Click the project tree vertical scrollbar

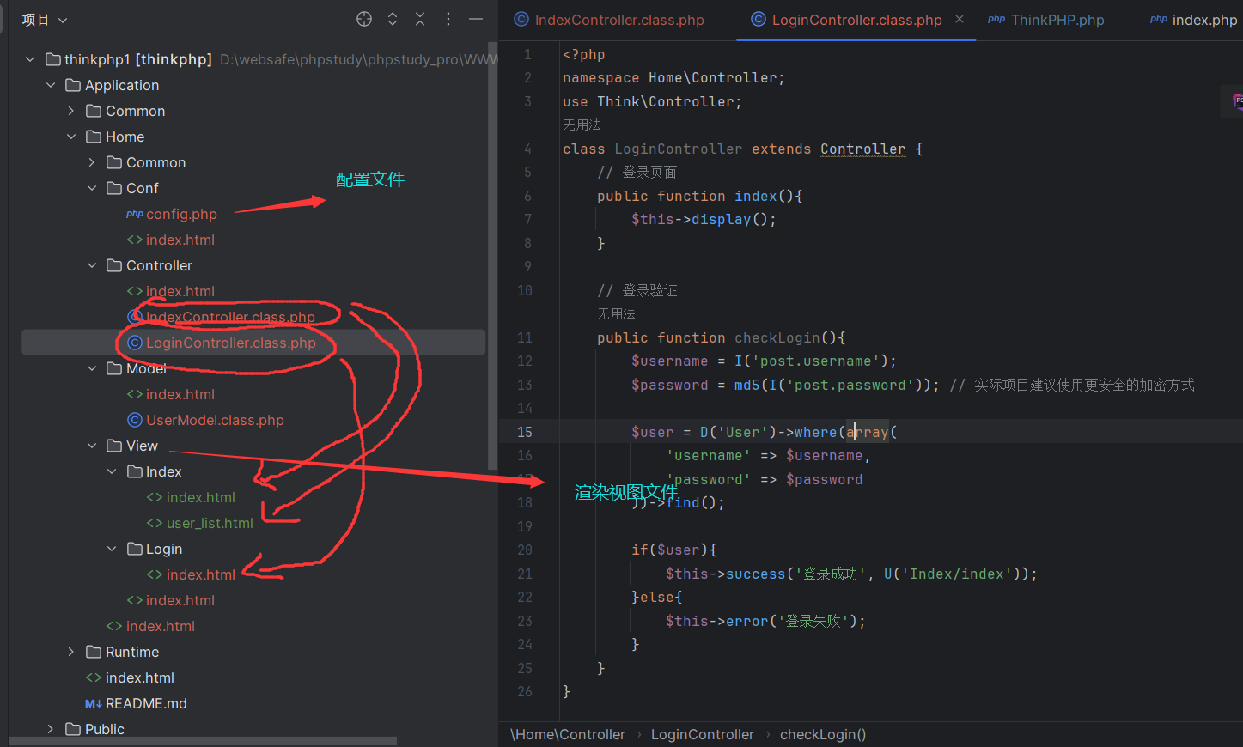492,258
